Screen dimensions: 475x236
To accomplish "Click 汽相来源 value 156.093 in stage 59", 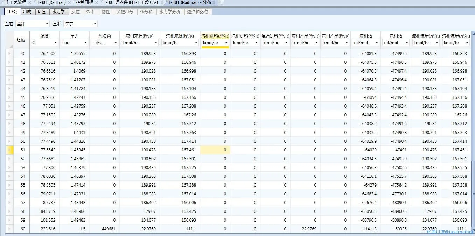I will pos(180,220).
